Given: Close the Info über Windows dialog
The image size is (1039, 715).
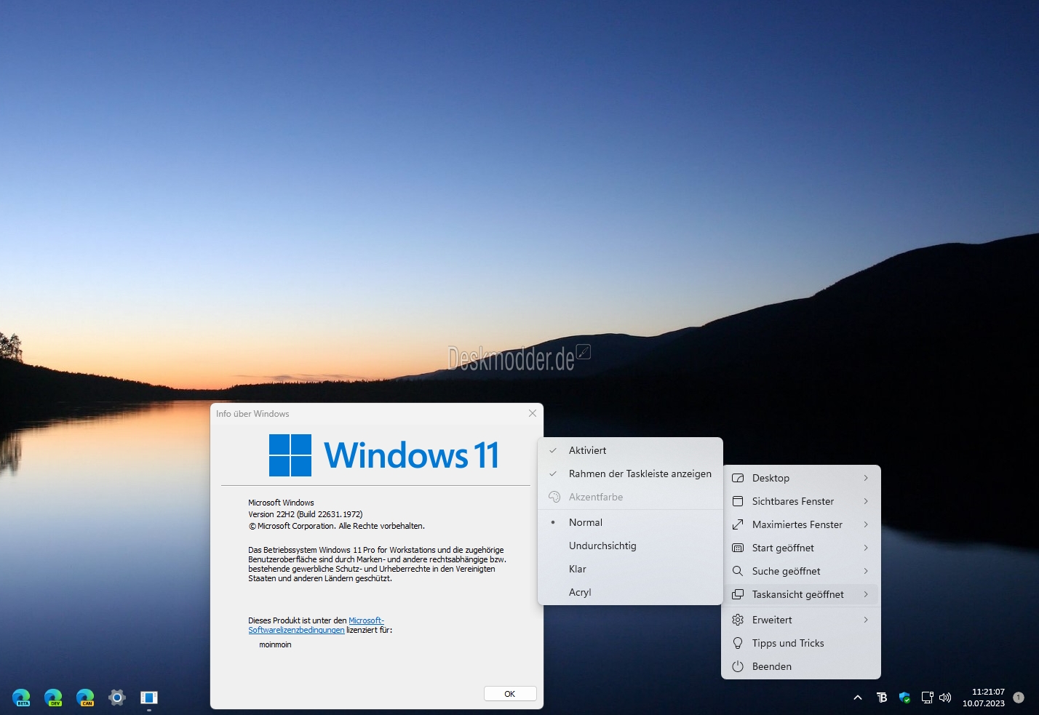Looking at the screenshot, I should pyautogui.click(x=533, y=413).
